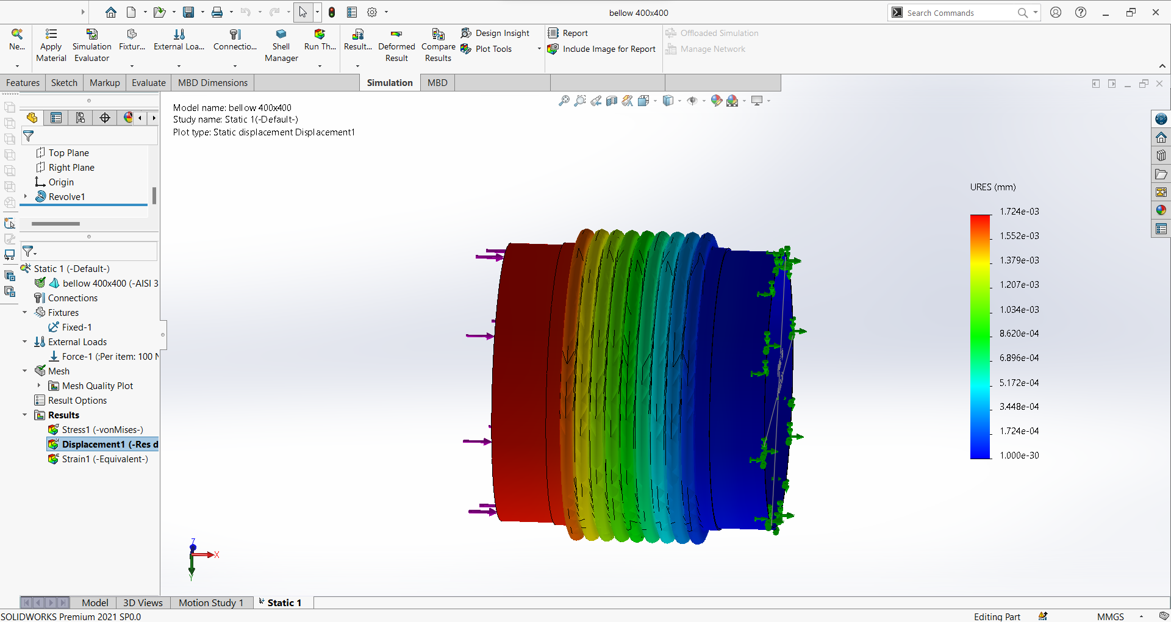This screenshot has width=1171, height=622.
Task: Collapse the Fixtures tree node
Action: coord(25,312)
